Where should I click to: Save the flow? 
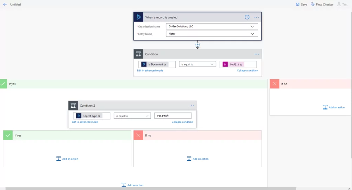coord(301,4)
